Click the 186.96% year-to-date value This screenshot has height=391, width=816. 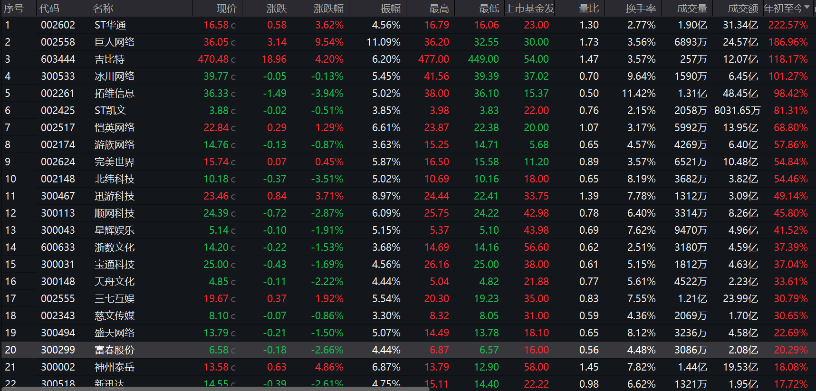click(x=788, y=42)
